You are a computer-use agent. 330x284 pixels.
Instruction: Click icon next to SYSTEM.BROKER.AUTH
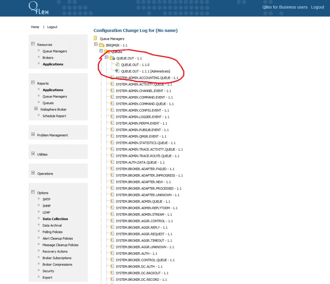click(112, 253)
